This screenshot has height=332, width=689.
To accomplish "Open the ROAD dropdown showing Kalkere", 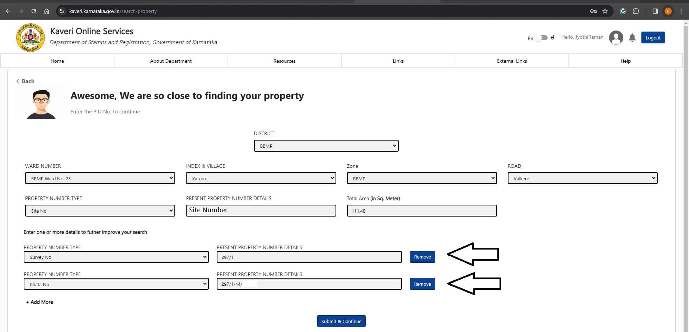I will coord(582,178).
